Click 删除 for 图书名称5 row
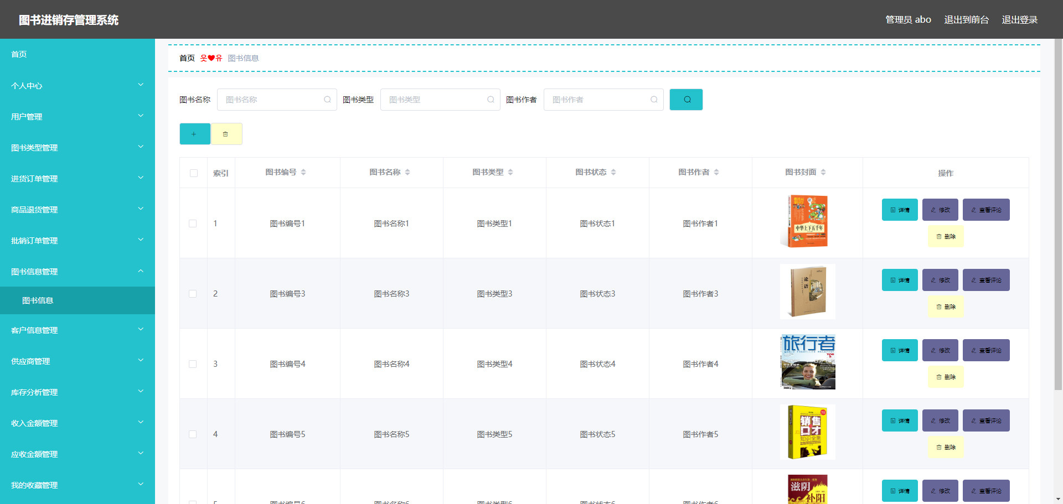 [946, 447]
